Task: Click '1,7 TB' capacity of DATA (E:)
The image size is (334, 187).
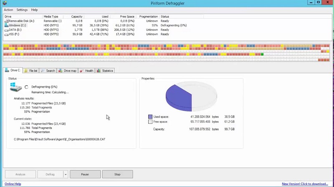Action: [78, 30]
